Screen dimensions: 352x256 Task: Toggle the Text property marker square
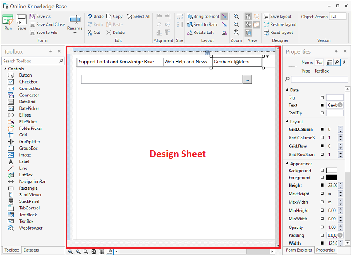point(322,105)
